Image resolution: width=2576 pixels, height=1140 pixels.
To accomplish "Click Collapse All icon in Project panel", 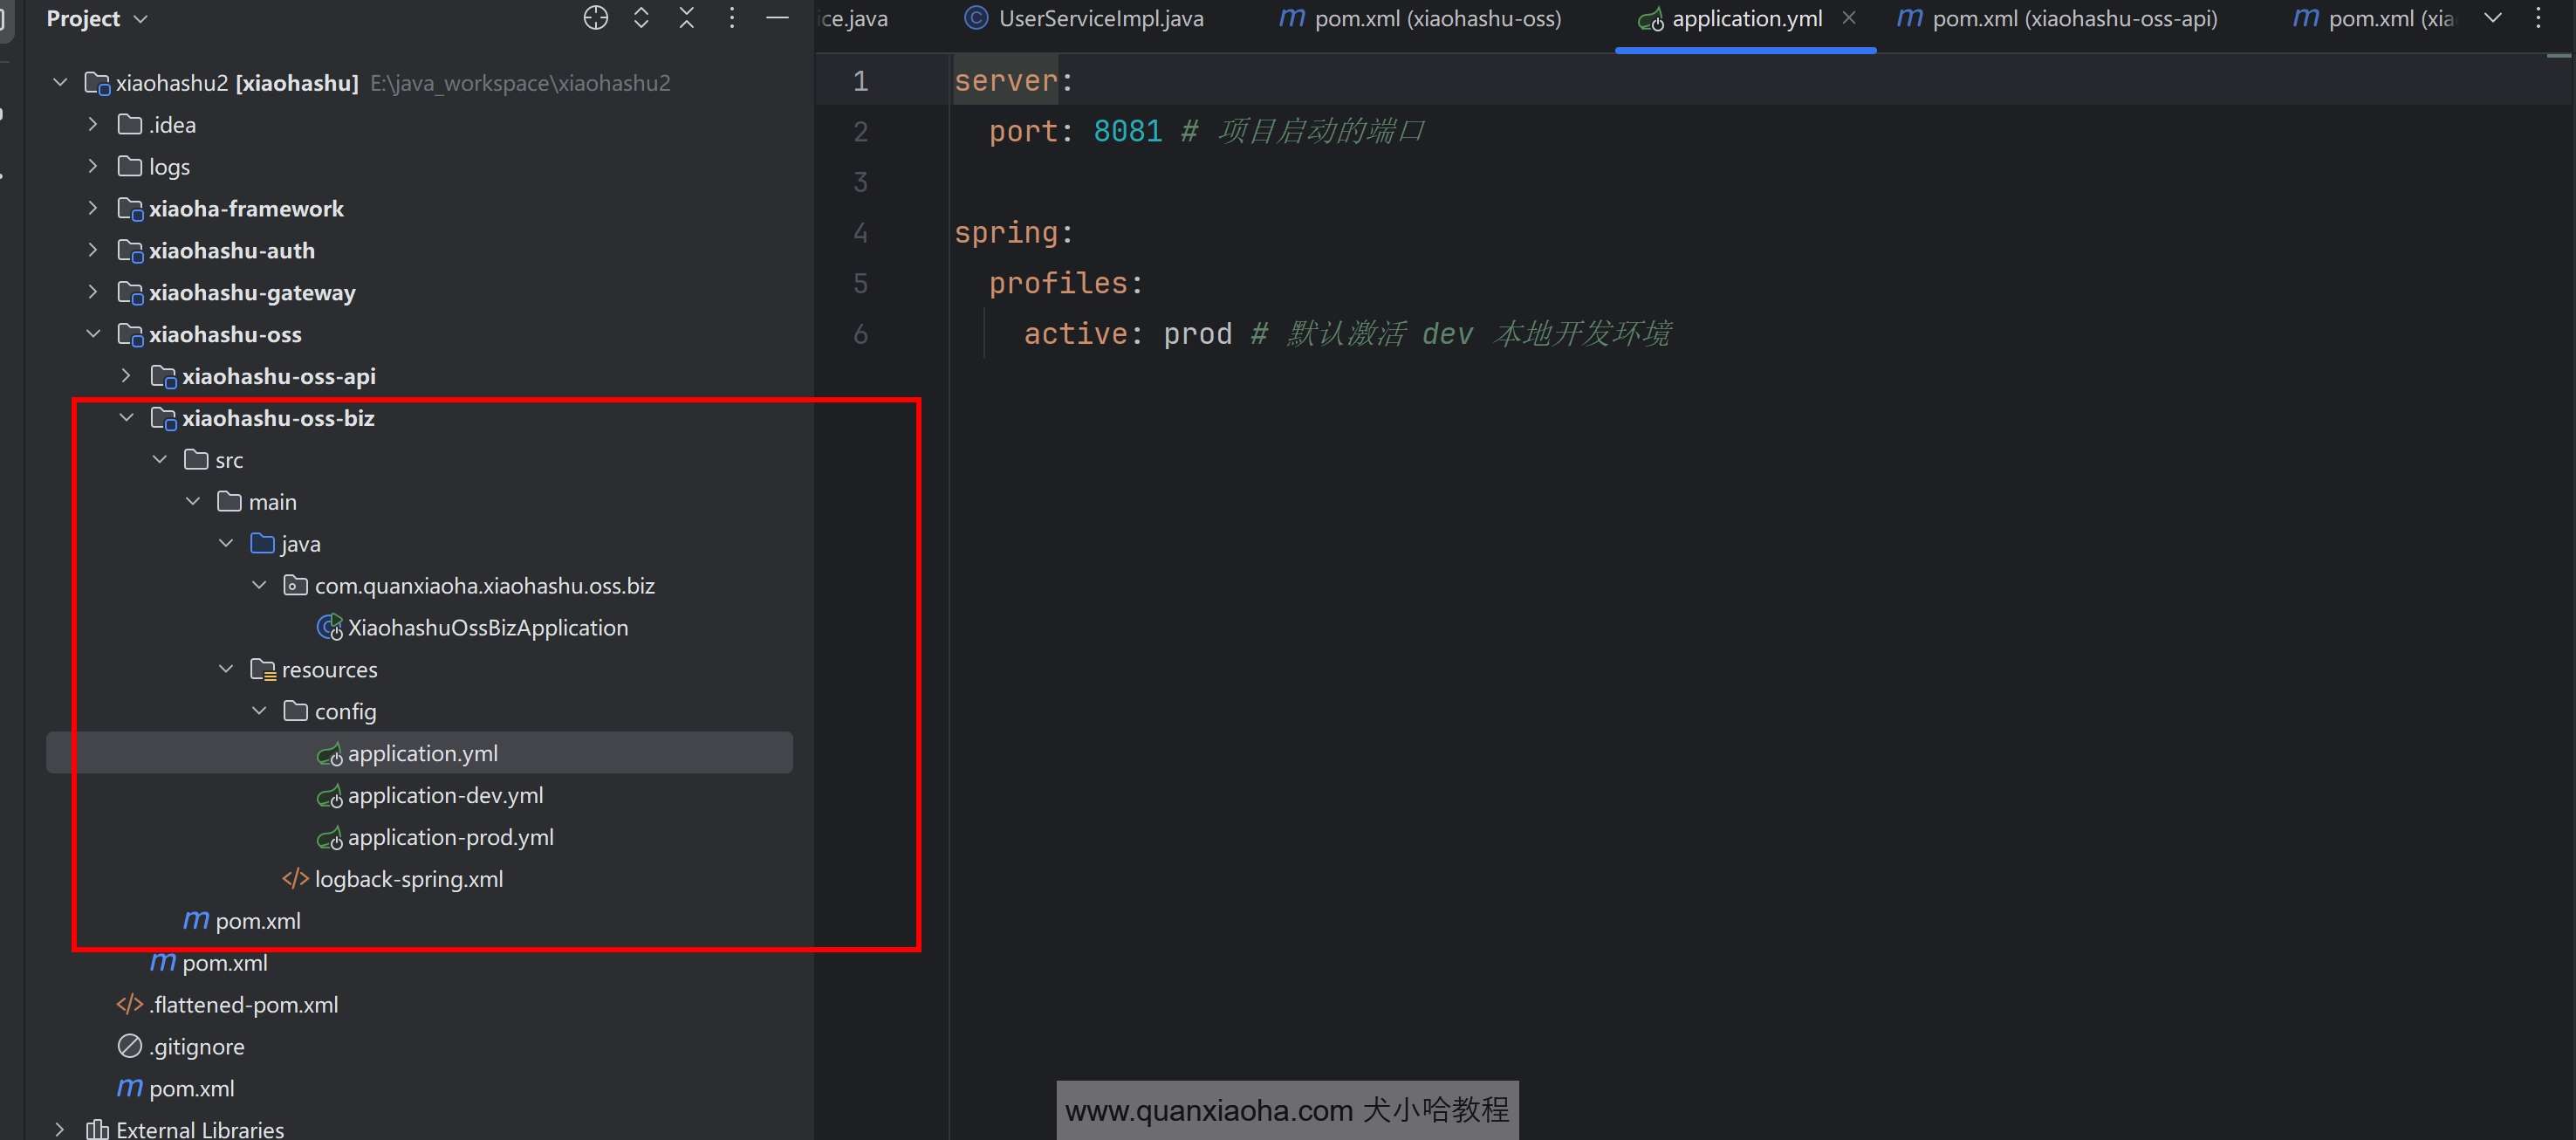I will [x=686, y=18].
